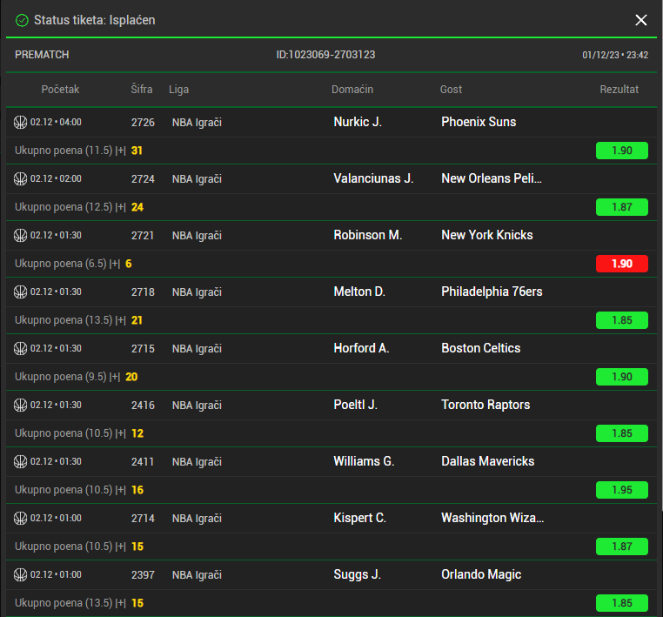This screenshot has width=663, height=617.
Task: Click bet code 2721
Action: click(x=143, y=236)
